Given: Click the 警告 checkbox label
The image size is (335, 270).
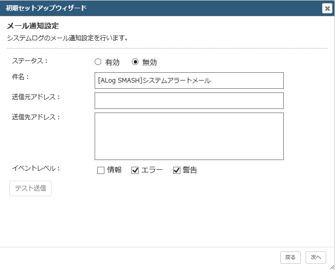Looking at the screenshot, I should coord(190,170).
